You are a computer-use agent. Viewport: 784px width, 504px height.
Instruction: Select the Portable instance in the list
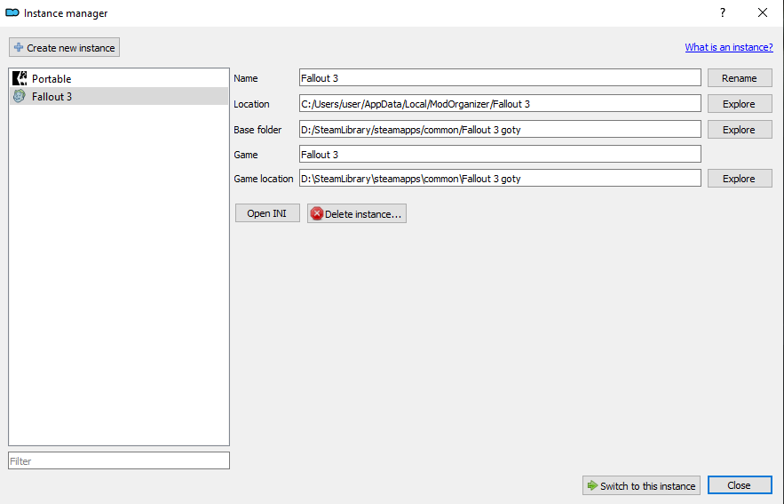[119, 78]
